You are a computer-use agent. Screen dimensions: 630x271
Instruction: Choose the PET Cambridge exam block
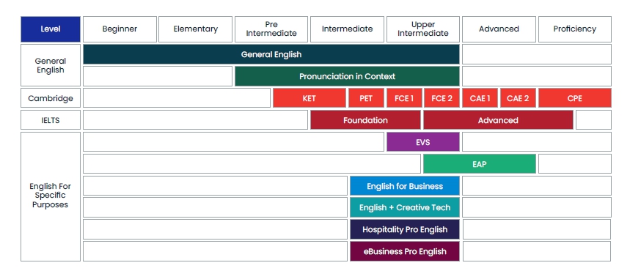(366, 98)
